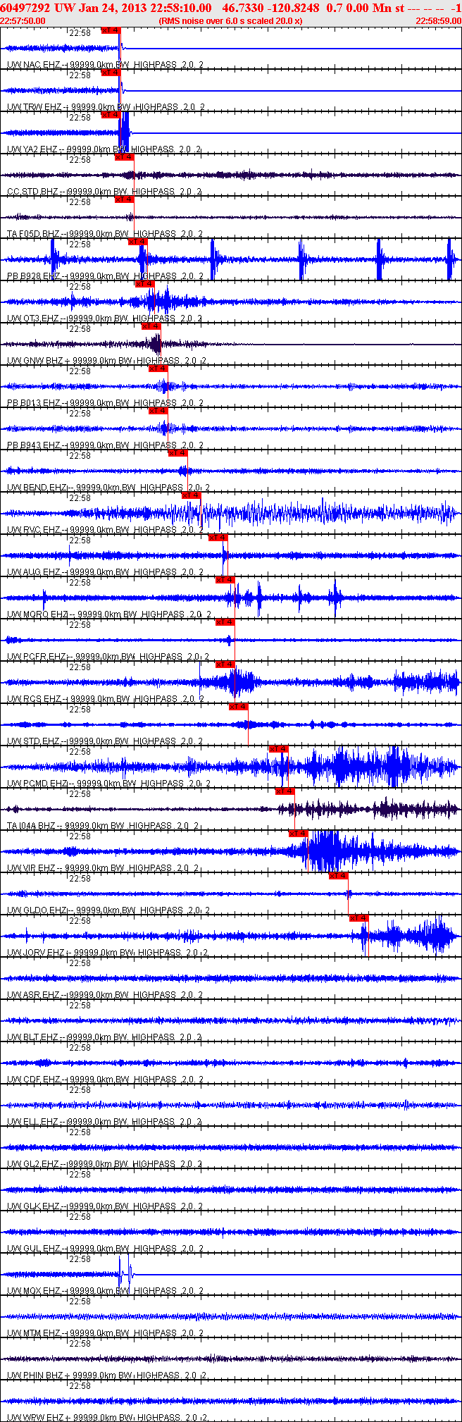Click the pick marker on F05D trace
The image size is (462, 1422).
coord(124,199)
